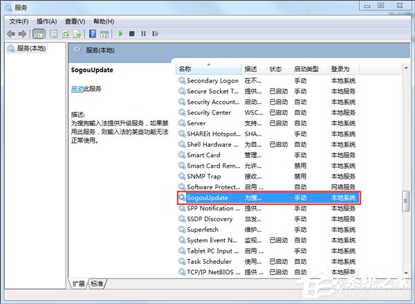Sort by the 名称 column header
Image resolution: width=415 pixels, height=304 pixels.
coord(209,69)
